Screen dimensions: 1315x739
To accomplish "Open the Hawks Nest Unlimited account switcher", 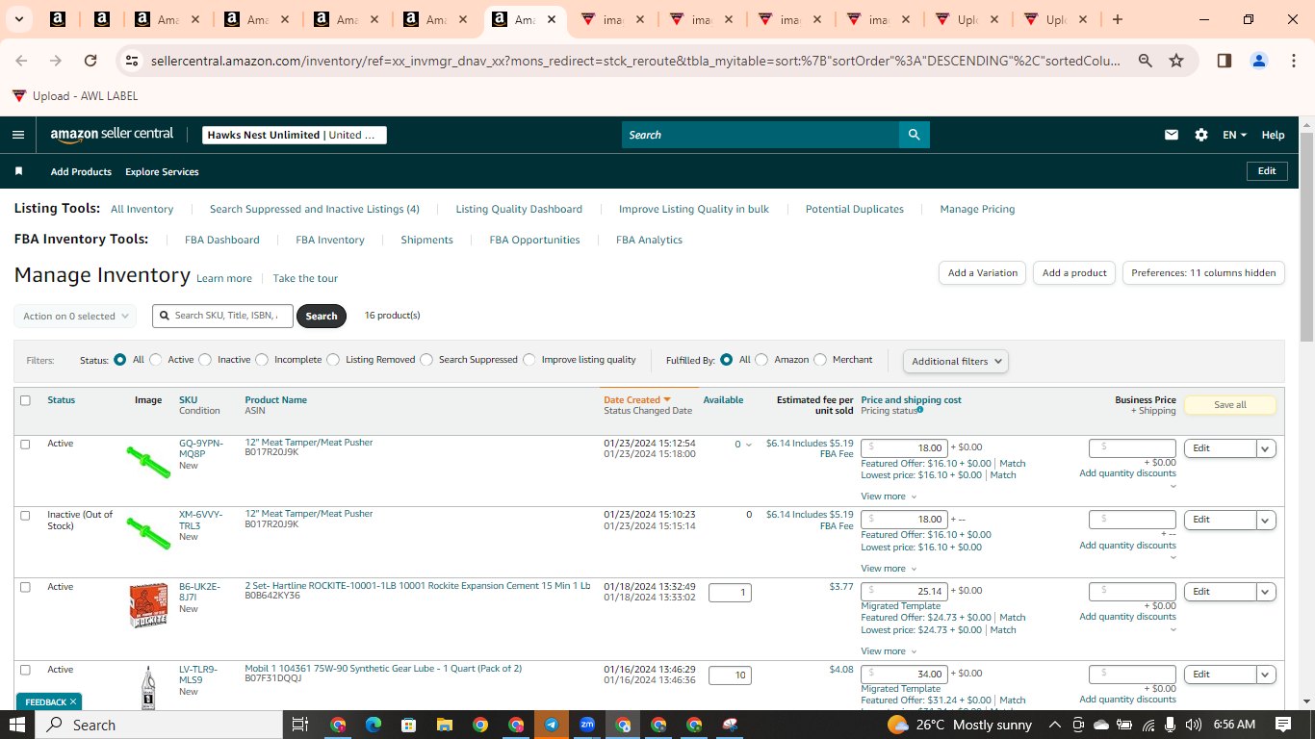I will [x=295, y=135].
